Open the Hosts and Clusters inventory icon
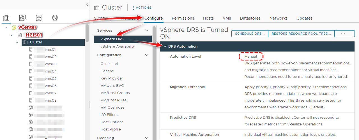The height and width of the screenshot is (140, 359). point(6,18)
